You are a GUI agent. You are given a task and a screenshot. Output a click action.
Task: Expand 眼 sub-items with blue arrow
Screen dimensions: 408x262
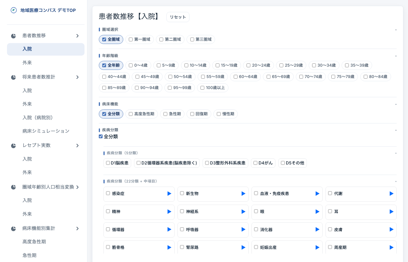(317, 212)
